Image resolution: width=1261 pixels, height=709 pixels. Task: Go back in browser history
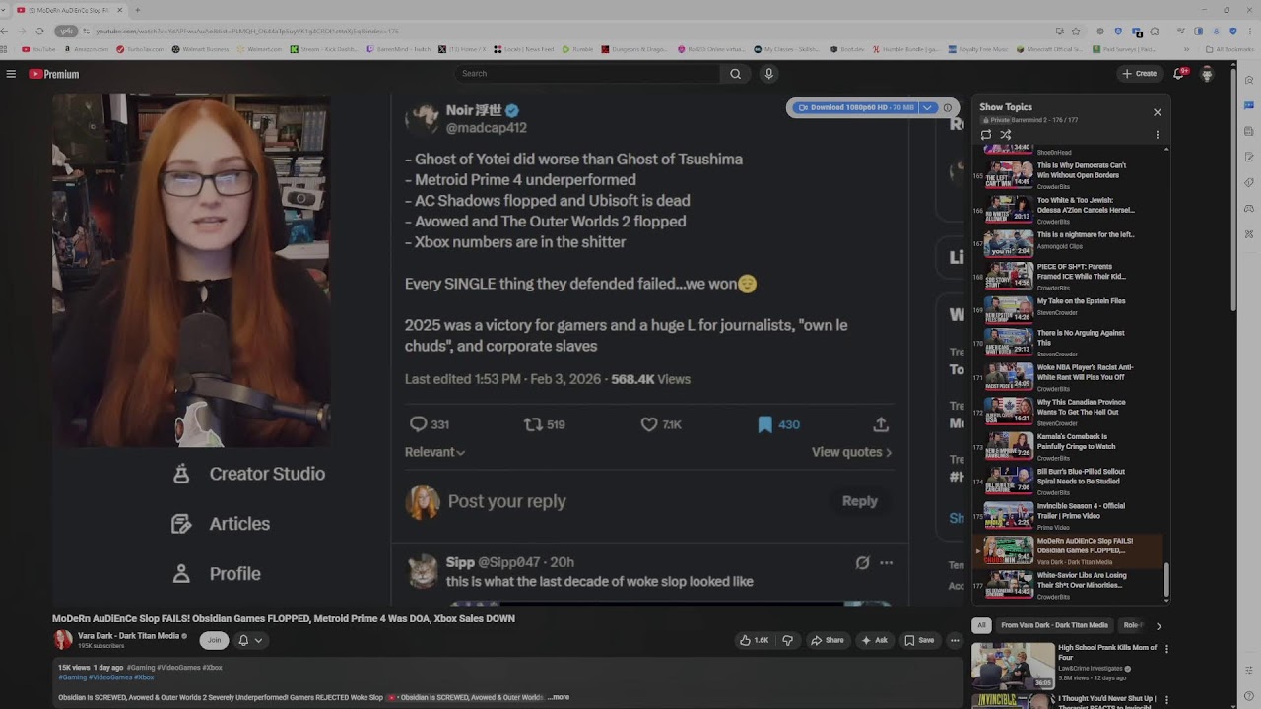[5, 32]
